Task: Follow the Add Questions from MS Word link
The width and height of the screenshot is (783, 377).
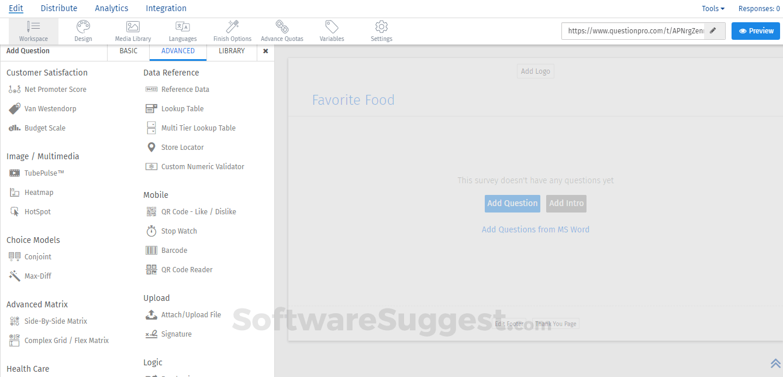Action: click(x=535, y=229)
